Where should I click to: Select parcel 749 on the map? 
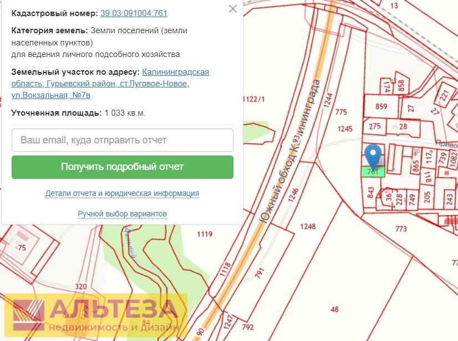click(412, 199)
